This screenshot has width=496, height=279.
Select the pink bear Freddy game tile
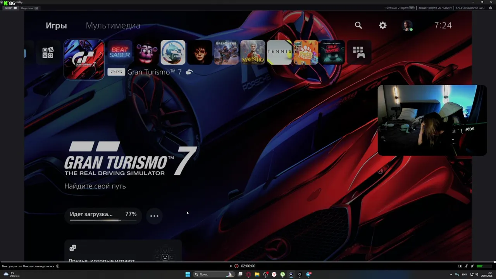click(x=146, y=52)
